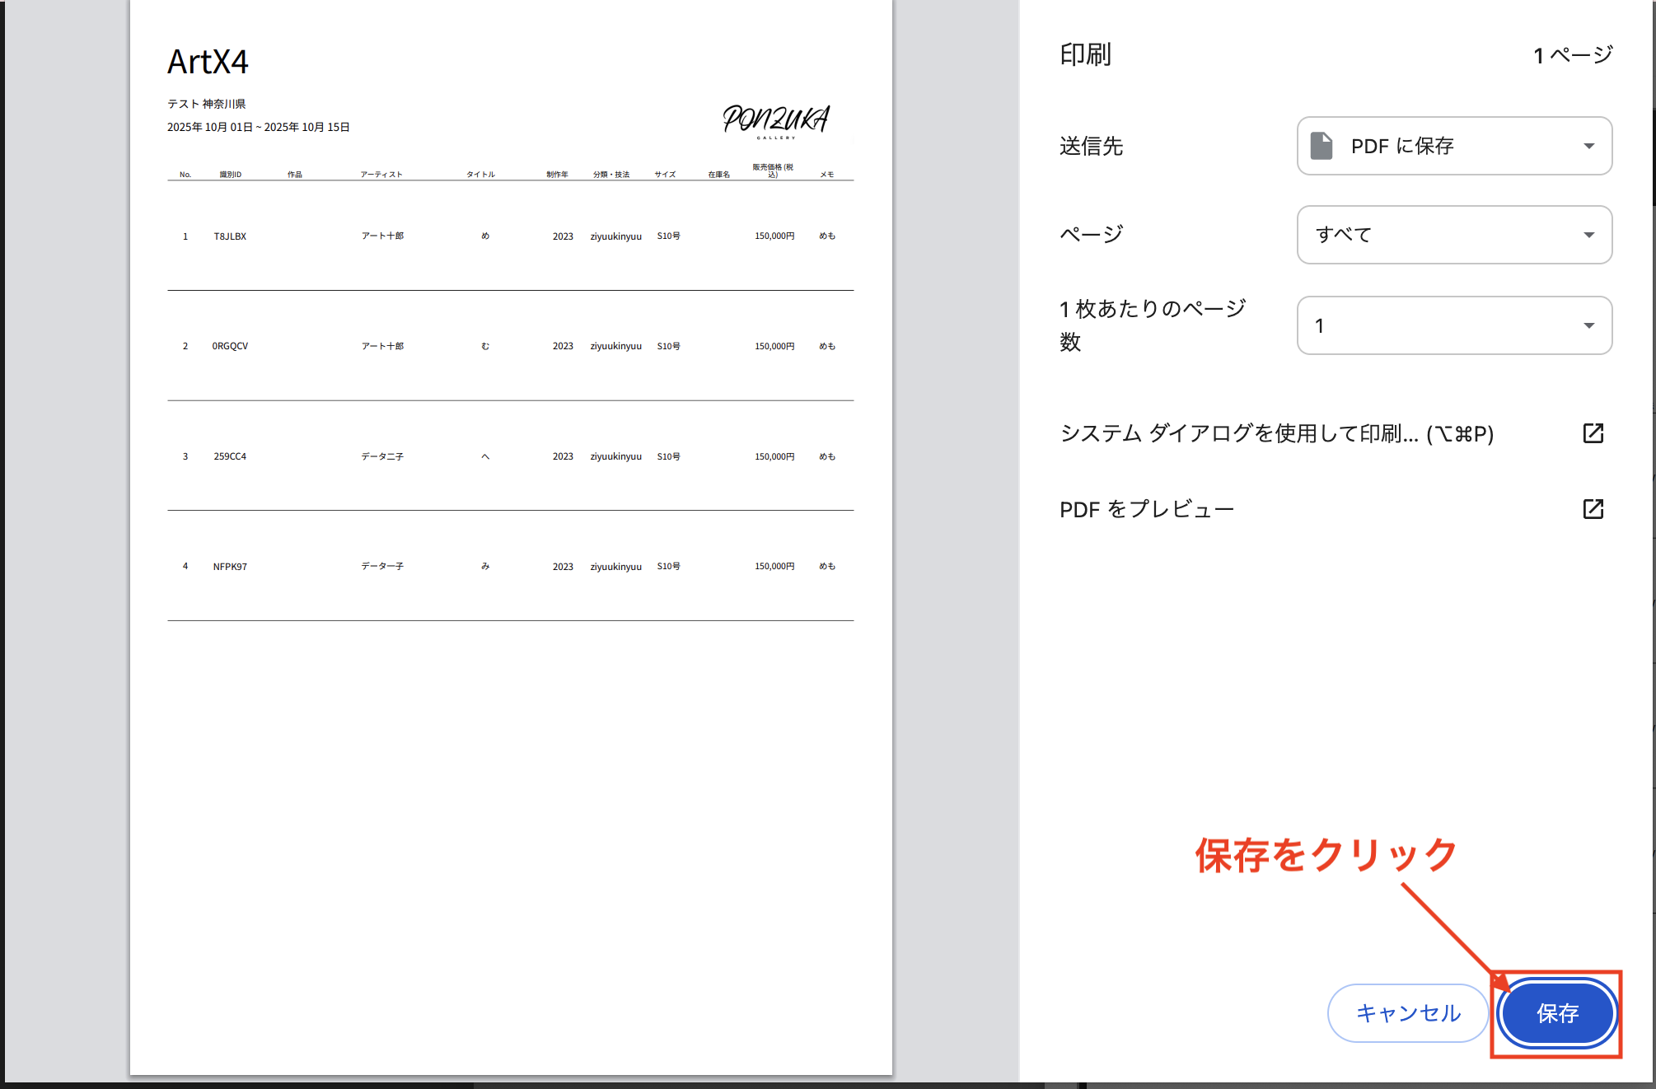1656x1089 pixels.
Task: Click row 3 with ID 259CC4
Action: [x=230, y=456]
